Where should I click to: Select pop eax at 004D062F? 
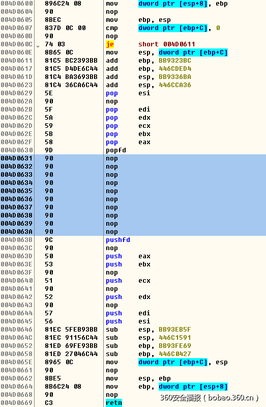pos(133,142)
